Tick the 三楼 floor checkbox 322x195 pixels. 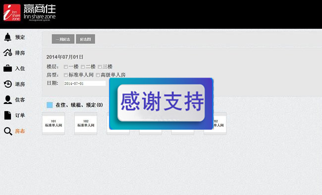(x=100, y=67)
